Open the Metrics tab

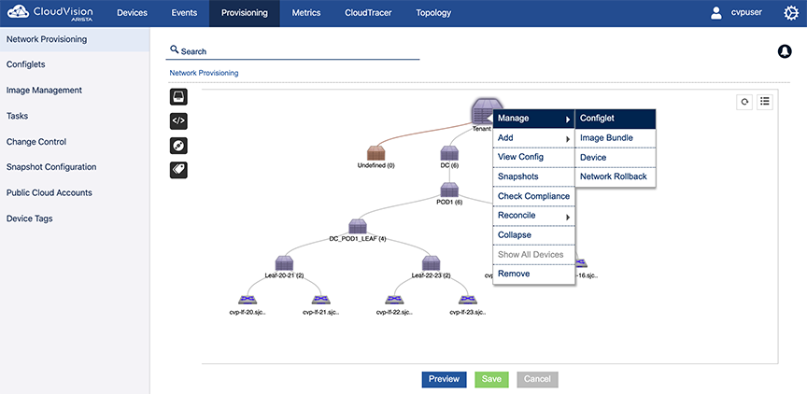(306, 13)
